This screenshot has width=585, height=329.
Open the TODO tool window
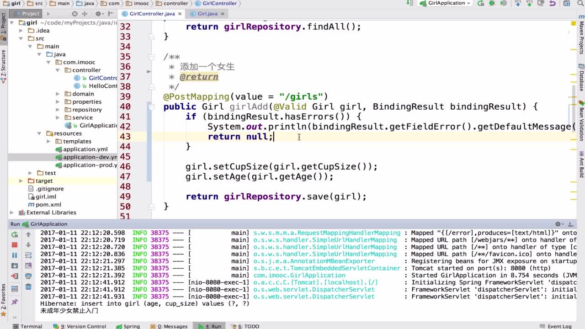245,326
